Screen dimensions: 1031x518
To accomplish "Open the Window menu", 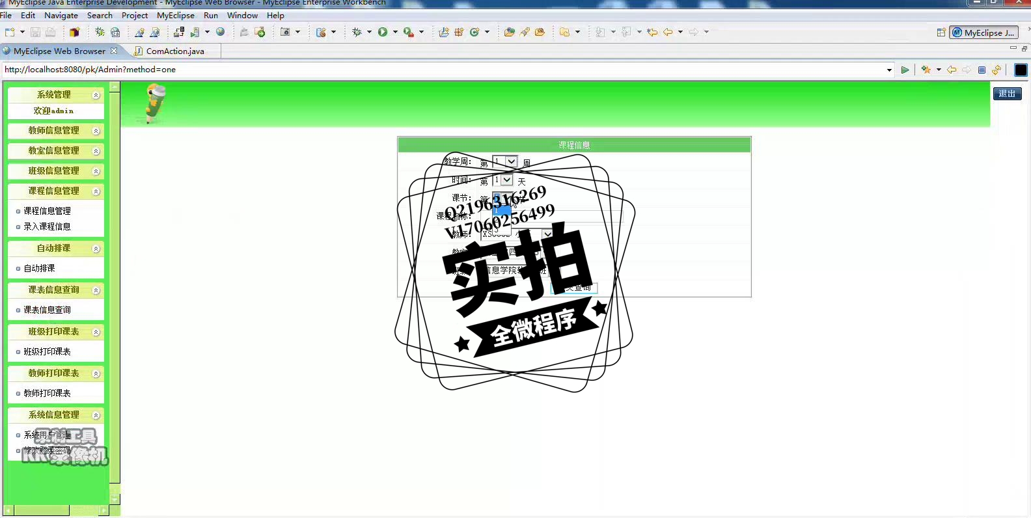I will [242, 15].
